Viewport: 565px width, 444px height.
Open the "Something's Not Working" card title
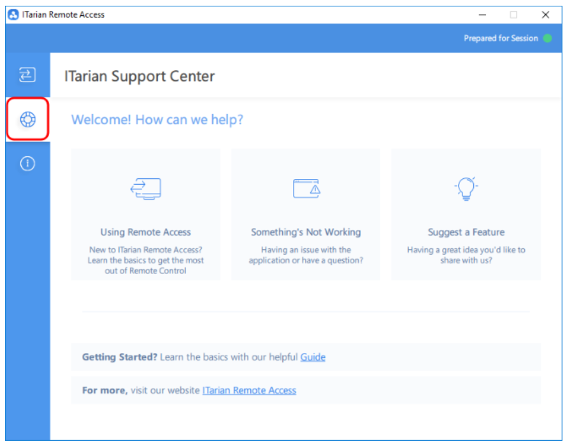[x=306, y=232]
